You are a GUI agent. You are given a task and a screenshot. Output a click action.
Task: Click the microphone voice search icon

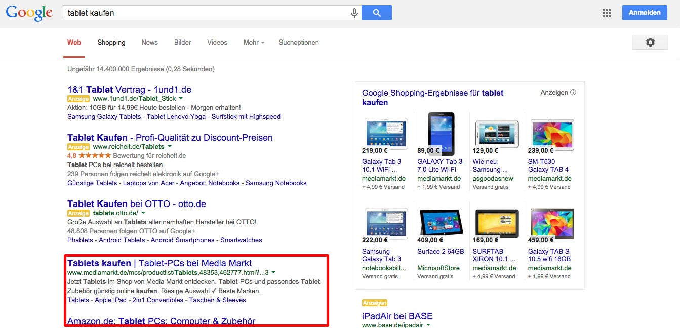point(354,13)
